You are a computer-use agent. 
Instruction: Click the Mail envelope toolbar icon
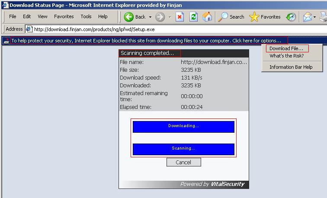click(x=307, y=17)
